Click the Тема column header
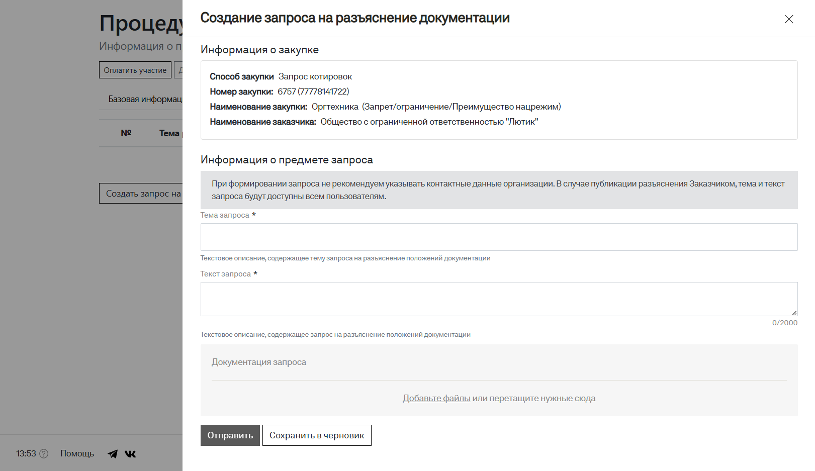815x471 pixels. [x=169, y=133]
